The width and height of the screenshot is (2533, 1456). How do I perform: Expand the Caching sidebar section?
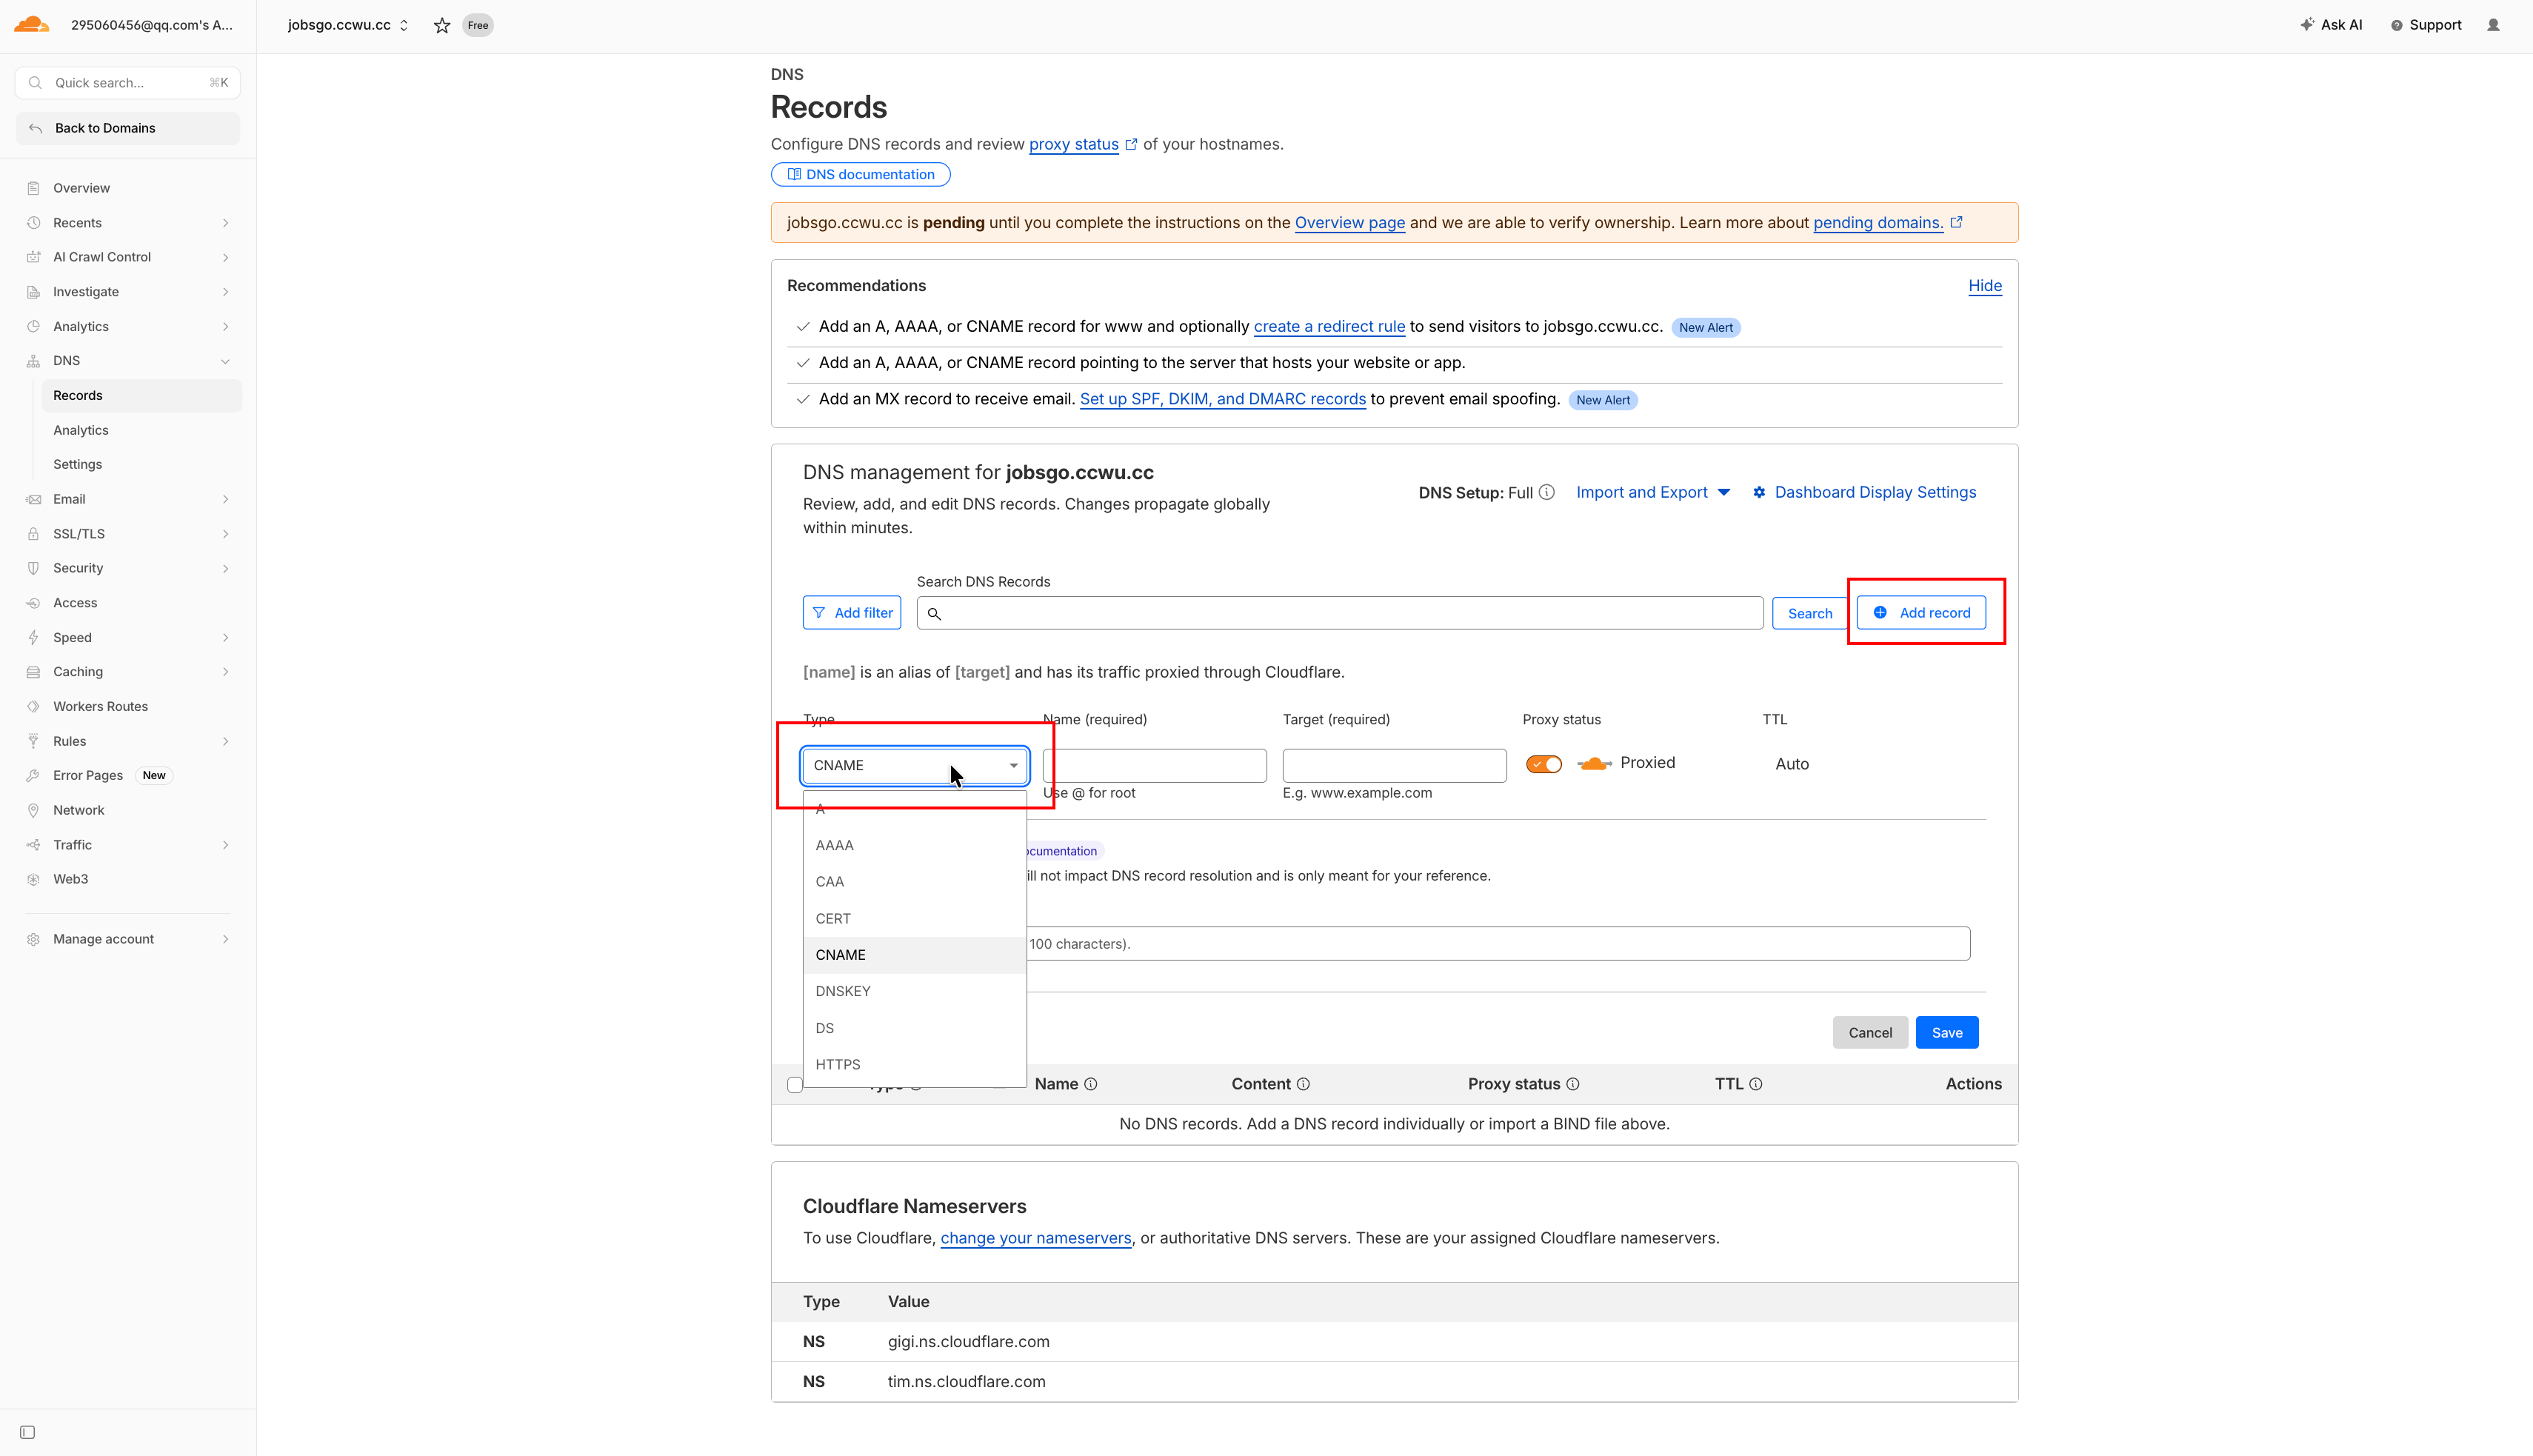click(128, 672)
